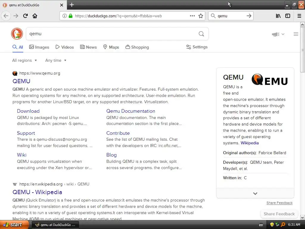Open the Blog sitelink
305x229 pixels.
point(111,155)
